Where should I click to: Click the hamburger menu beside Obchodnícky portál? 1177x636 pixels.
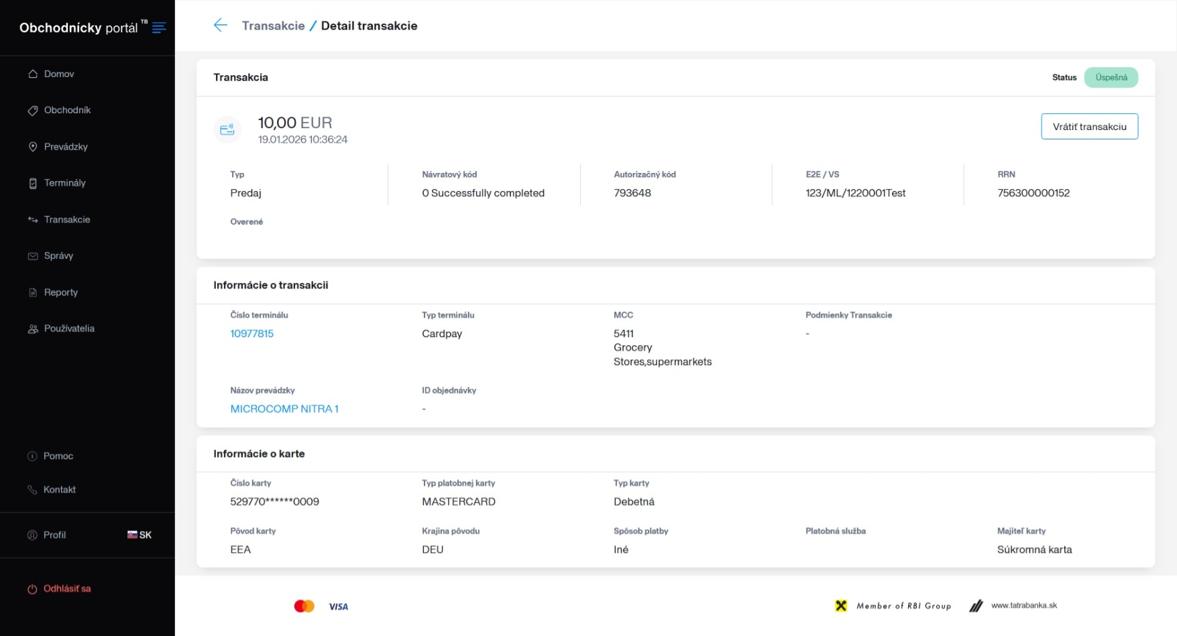[159, 27]
